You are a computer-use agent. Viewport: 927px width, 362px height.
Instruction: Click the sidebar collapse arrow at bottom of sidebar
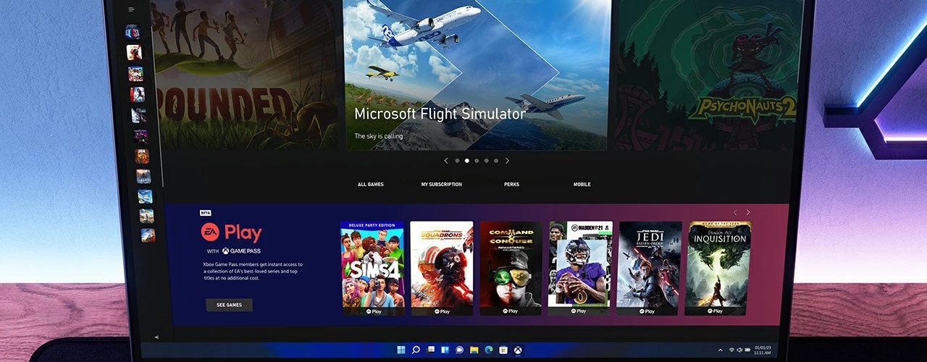pos(157,337)
